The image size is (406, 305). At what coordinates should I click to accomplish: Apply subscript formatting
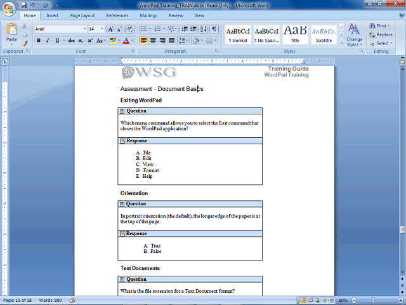pyautogui.click(x=81, y=41)
